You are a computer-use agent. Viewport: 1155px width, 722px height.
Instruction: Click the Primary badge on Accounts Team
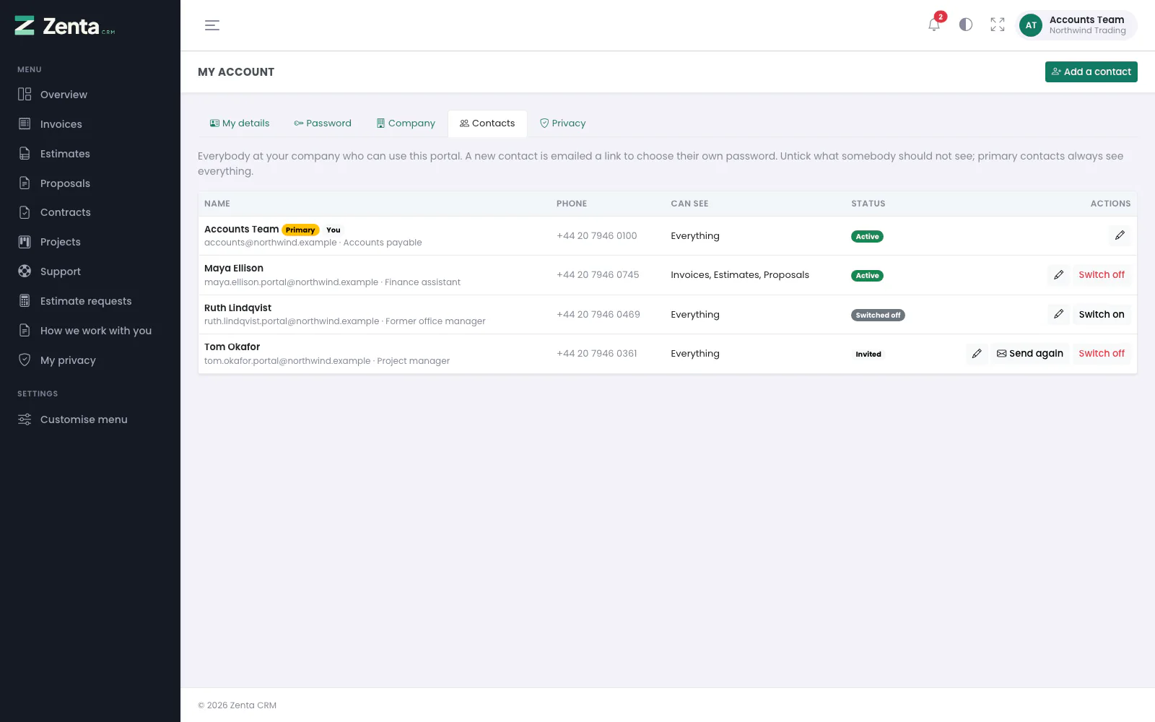pos(300,230)
